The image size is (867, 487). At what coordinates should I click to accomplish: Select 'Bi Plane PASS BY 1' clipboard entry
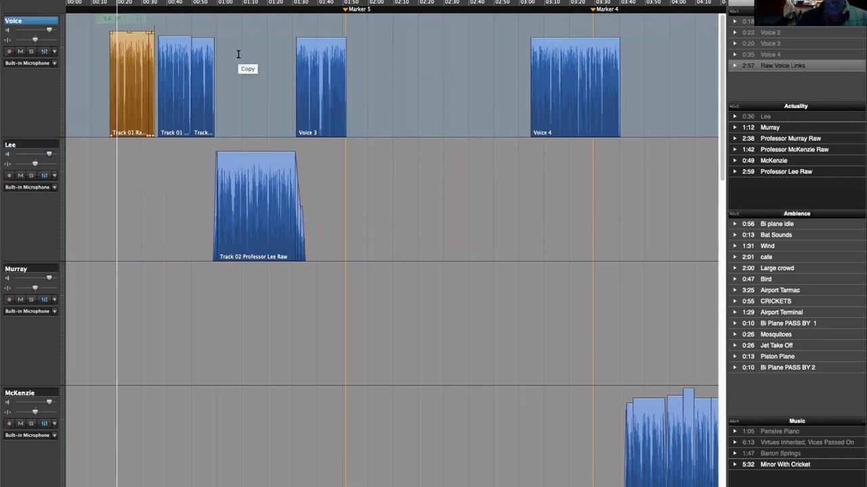(788, 323)
